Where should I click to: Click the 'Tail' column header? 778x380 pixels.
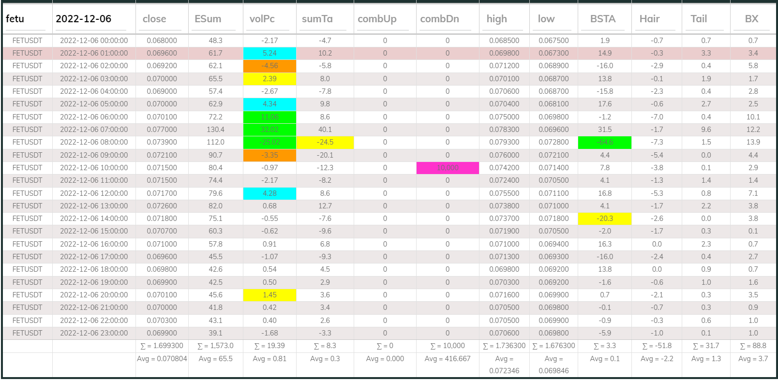699,19
